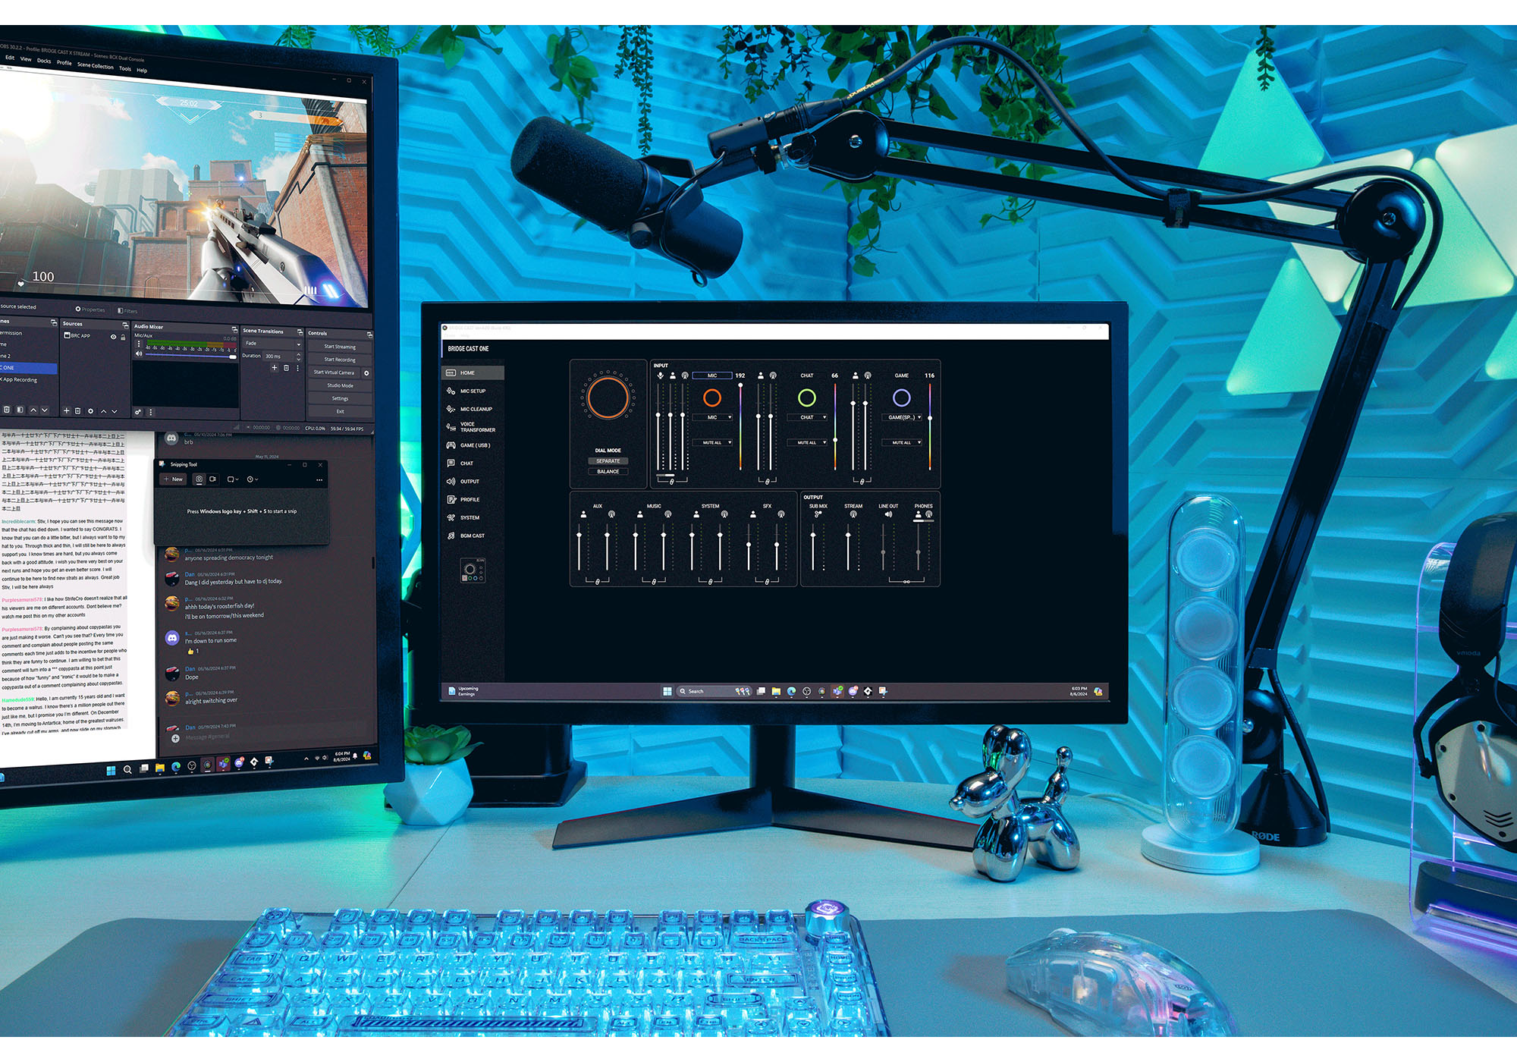Click the link icon under the MUSIC faders
1517x1062 pixels.
[x=654, y=582]
